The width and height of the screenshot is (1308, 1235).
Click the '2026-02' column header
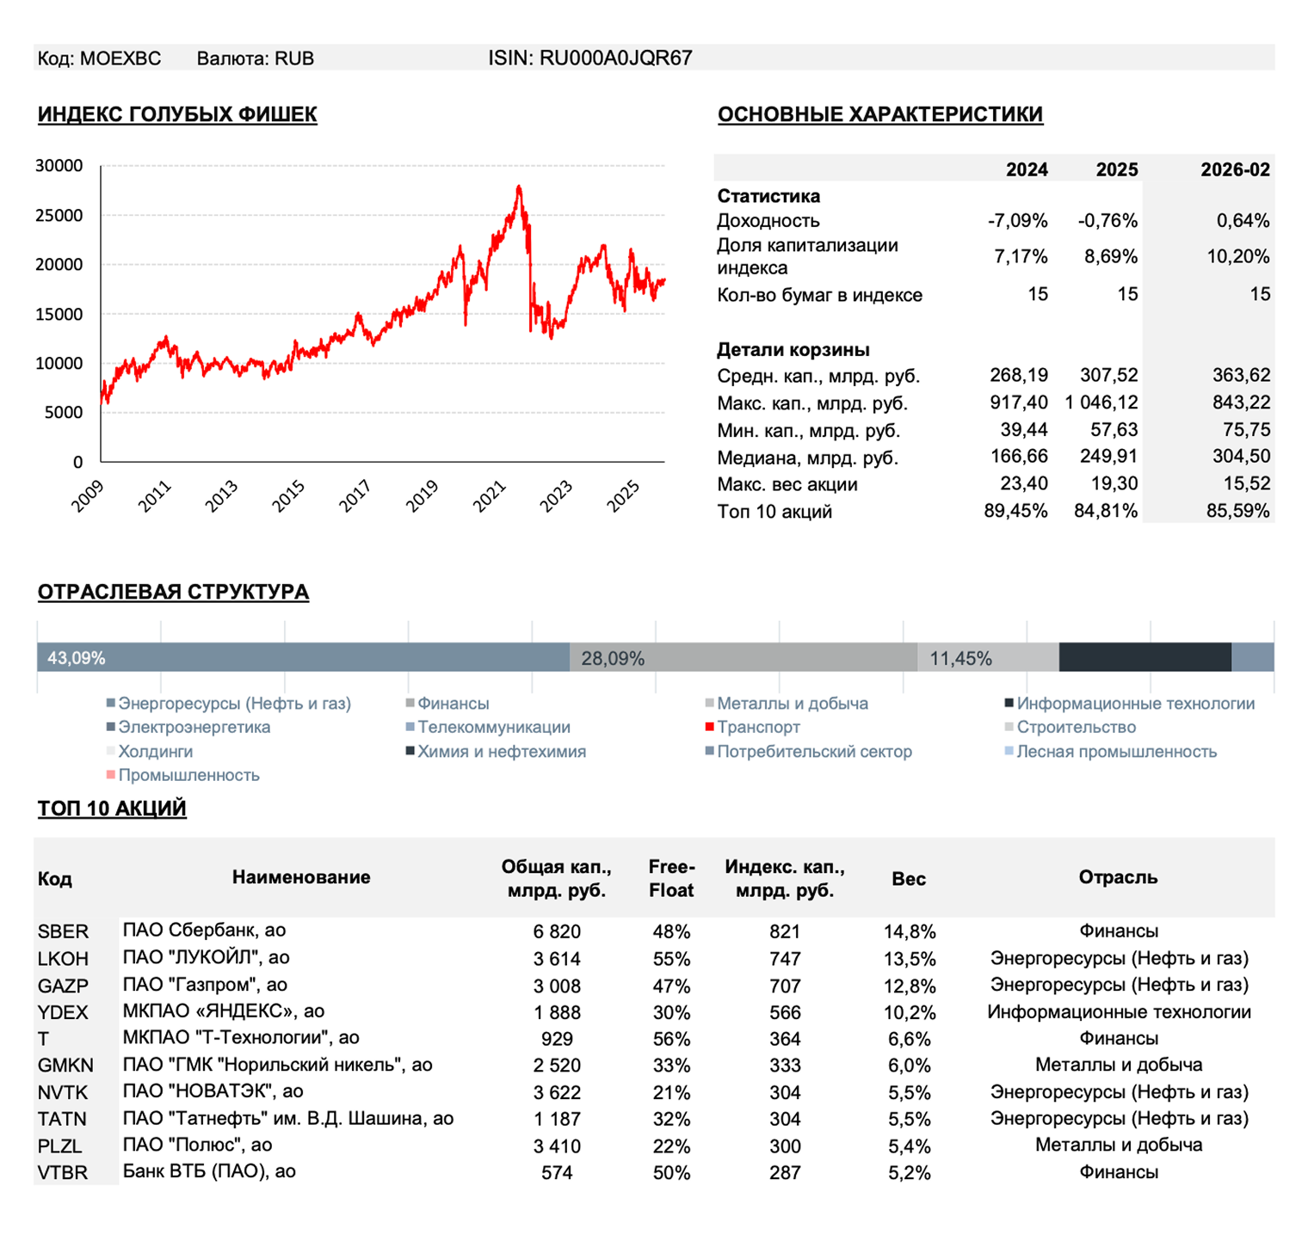(1236, 170)
